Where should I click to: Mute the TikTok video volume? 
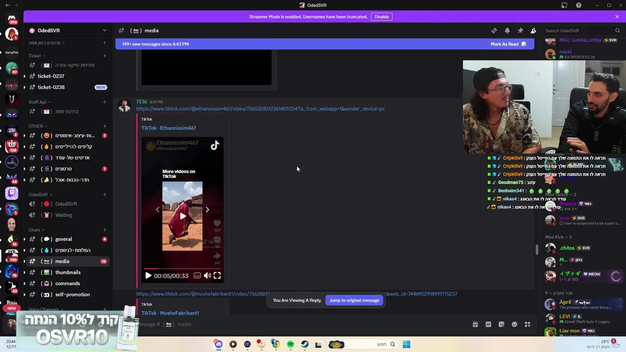(x=207, y=276)
